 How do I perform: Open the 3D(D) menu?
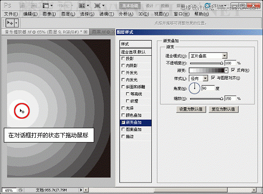click(x=144, y=14)
